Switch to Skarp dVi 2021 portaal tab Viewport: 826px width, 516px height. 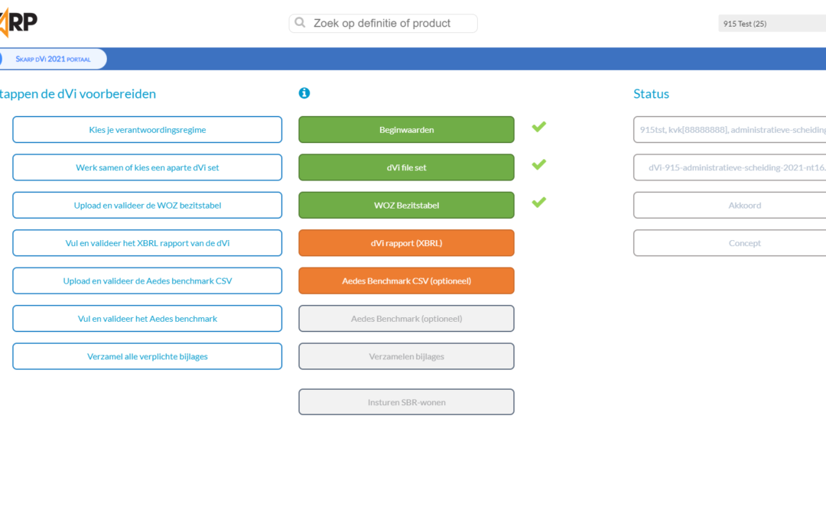53,59
